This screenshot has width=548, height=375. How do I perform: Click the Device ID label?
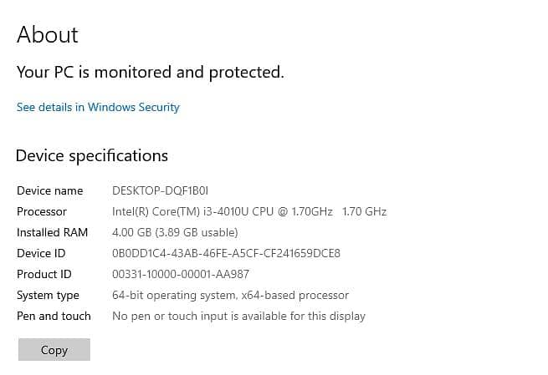(41, 254)
